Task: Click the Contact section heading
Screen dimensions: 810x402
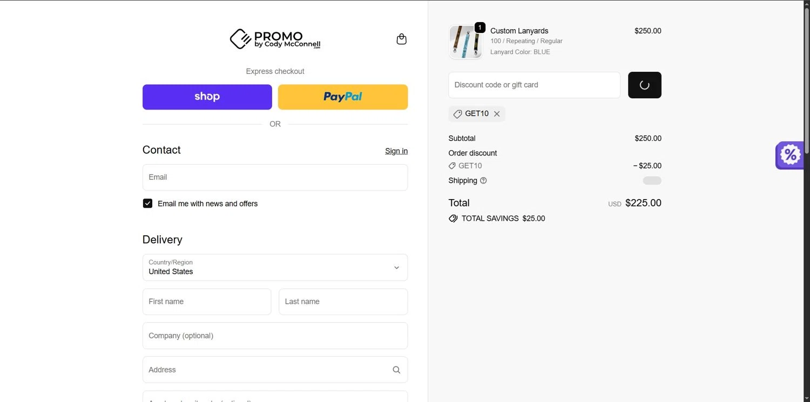Action: [161, 150]
